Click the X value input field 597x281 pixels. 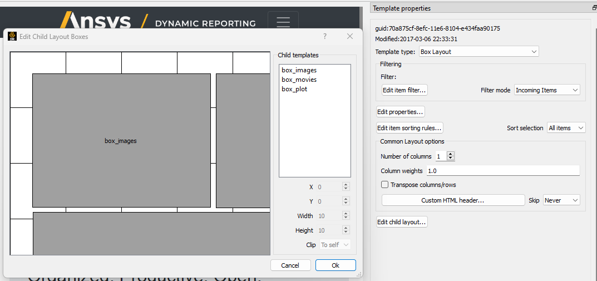coord(329,187)
